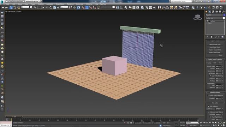Click the object color swatch

pyautogui.click(x=224, y=15)
